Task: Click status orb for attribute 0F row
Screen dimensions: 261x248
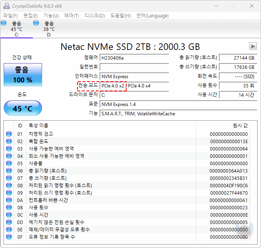Action: tap(9, 237)
